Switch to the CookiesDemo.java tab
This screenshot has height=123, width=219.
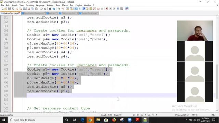coord(11,13)
